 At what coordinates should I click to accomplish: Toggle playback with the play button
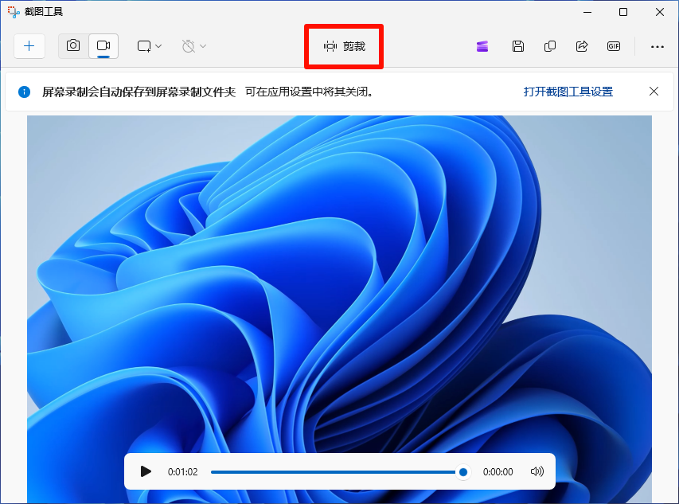146,471
